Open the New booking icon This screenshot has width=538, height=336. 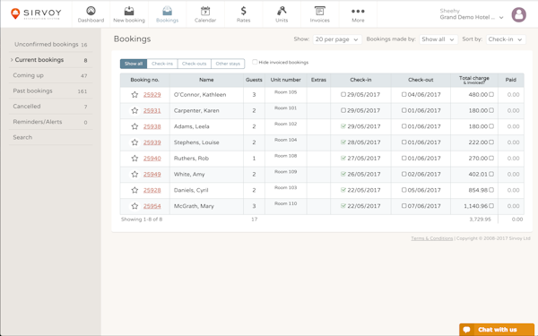[x=129, y=11]
